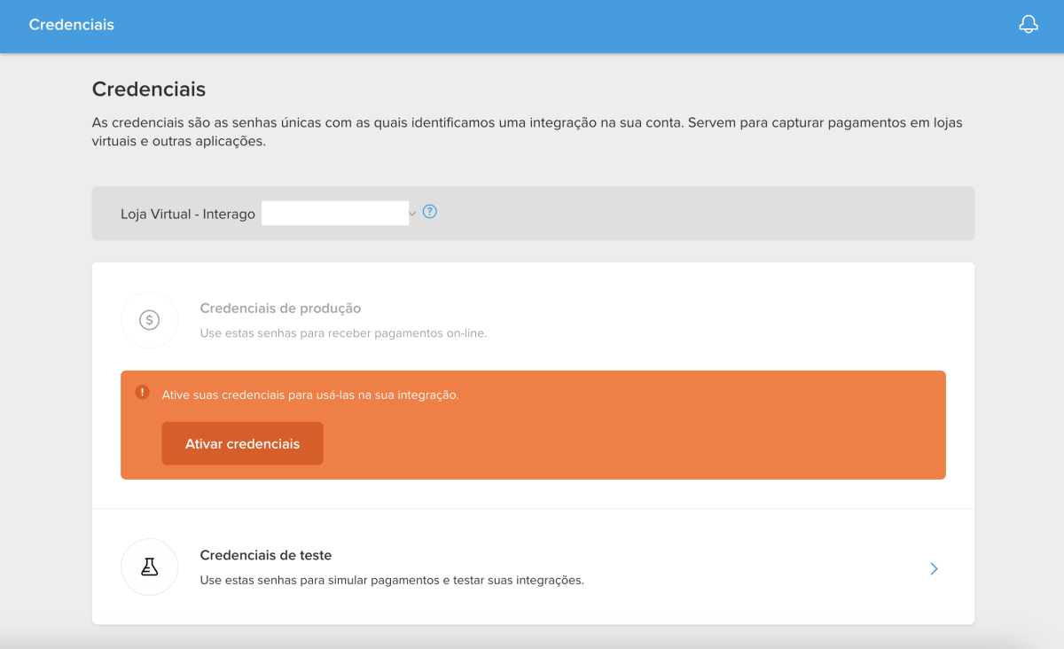The image size is (1064, 649).
Task: Click the credentials description paragraph
Action: point(528,132)
